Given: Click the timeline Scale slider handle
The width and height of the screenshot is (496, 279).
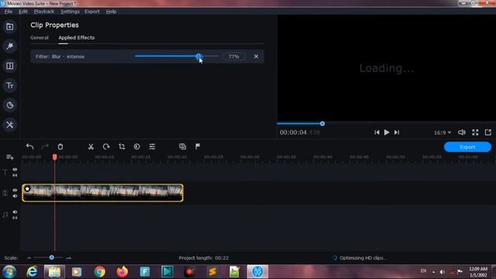Looking at the screenshot, I should pos(52,257).
